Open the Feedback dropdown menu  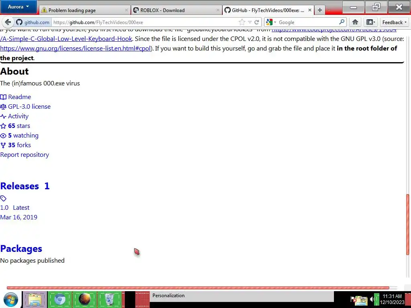(395, 22)
